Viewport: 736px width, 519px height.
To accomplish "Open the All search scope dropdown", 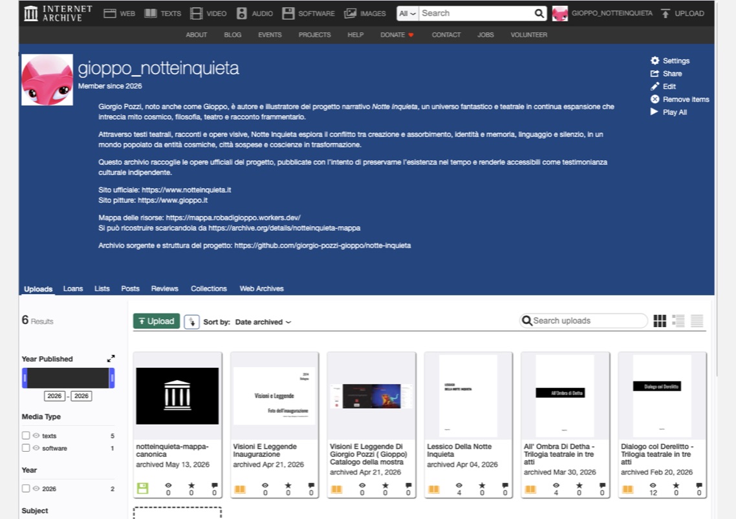I will (x=407, y=14).
